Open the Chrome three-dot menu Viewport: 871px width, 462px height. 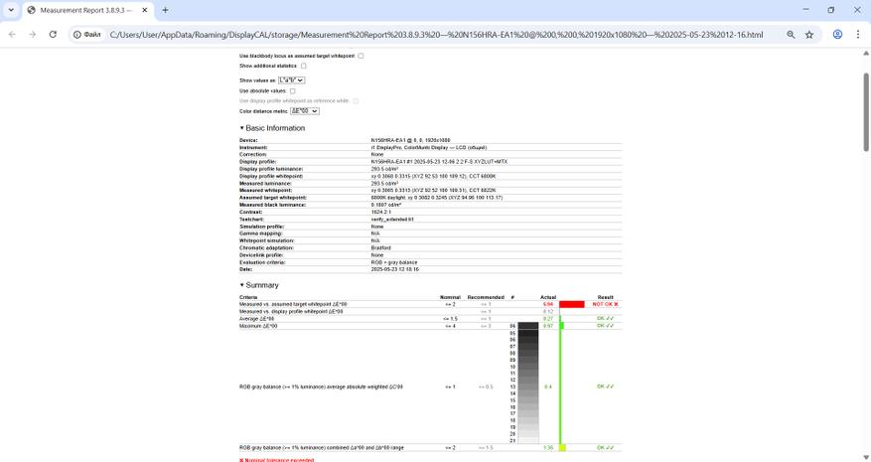tap(858, 35)
